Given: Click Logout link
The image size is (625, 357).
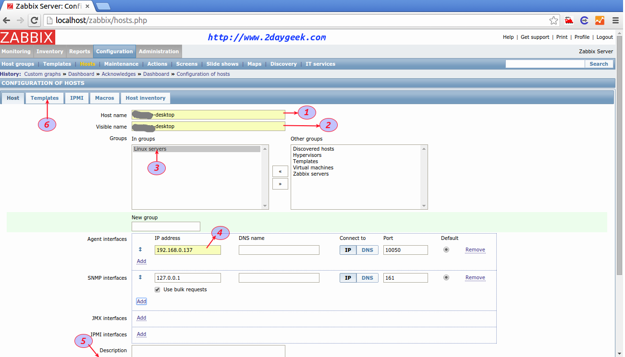Looking at the screenshot, I should (x=604, y=37).
